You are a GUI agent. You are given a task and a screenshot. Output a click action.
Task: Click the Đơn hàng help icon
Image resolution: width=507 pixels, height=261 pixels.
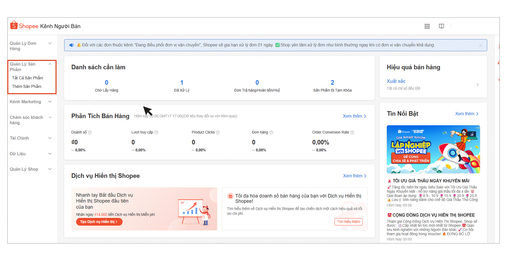point(271,133)
